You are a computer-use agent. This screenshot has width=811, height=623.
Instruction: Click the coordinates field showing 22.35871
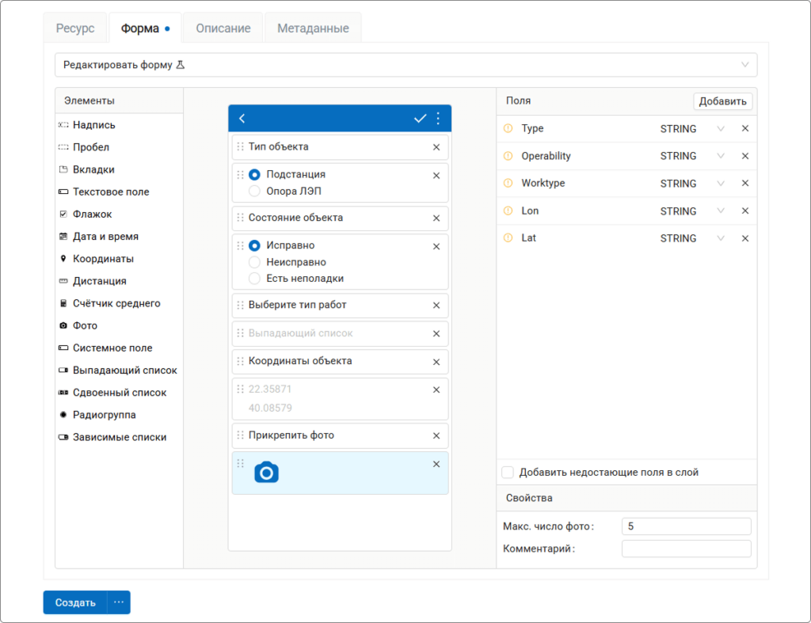point(340,399)
